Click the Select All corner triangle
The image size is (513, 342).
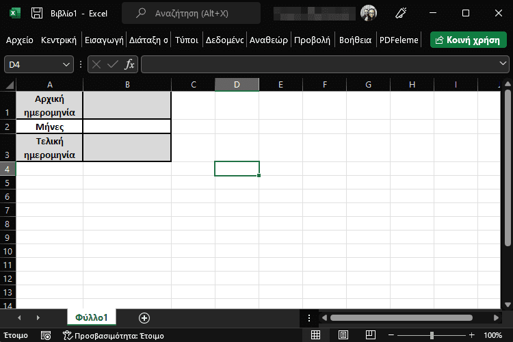click(10, 85)
